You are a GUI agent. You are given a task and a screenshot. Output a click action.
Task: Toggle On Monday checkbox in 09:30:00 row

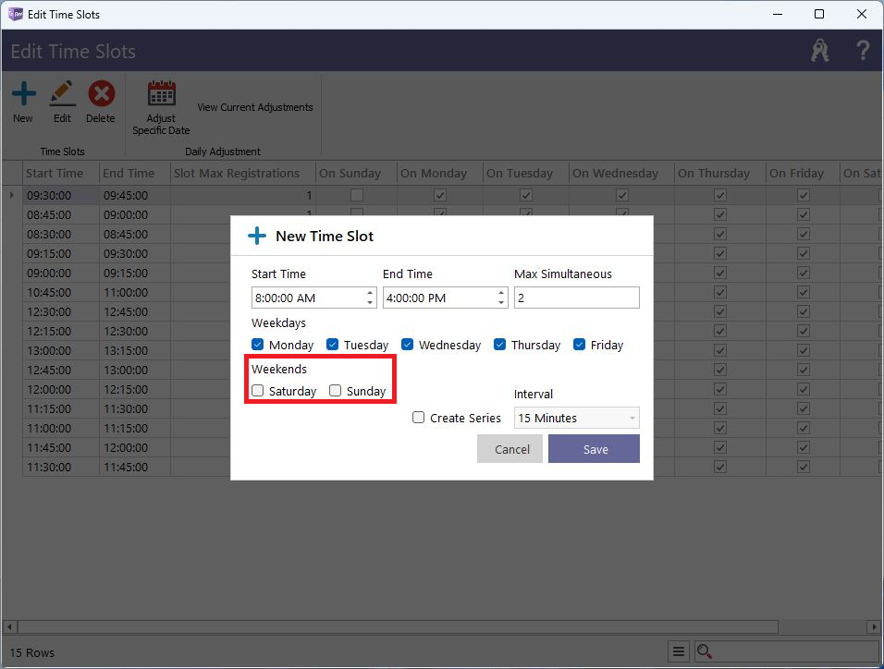tap(440, 195)
